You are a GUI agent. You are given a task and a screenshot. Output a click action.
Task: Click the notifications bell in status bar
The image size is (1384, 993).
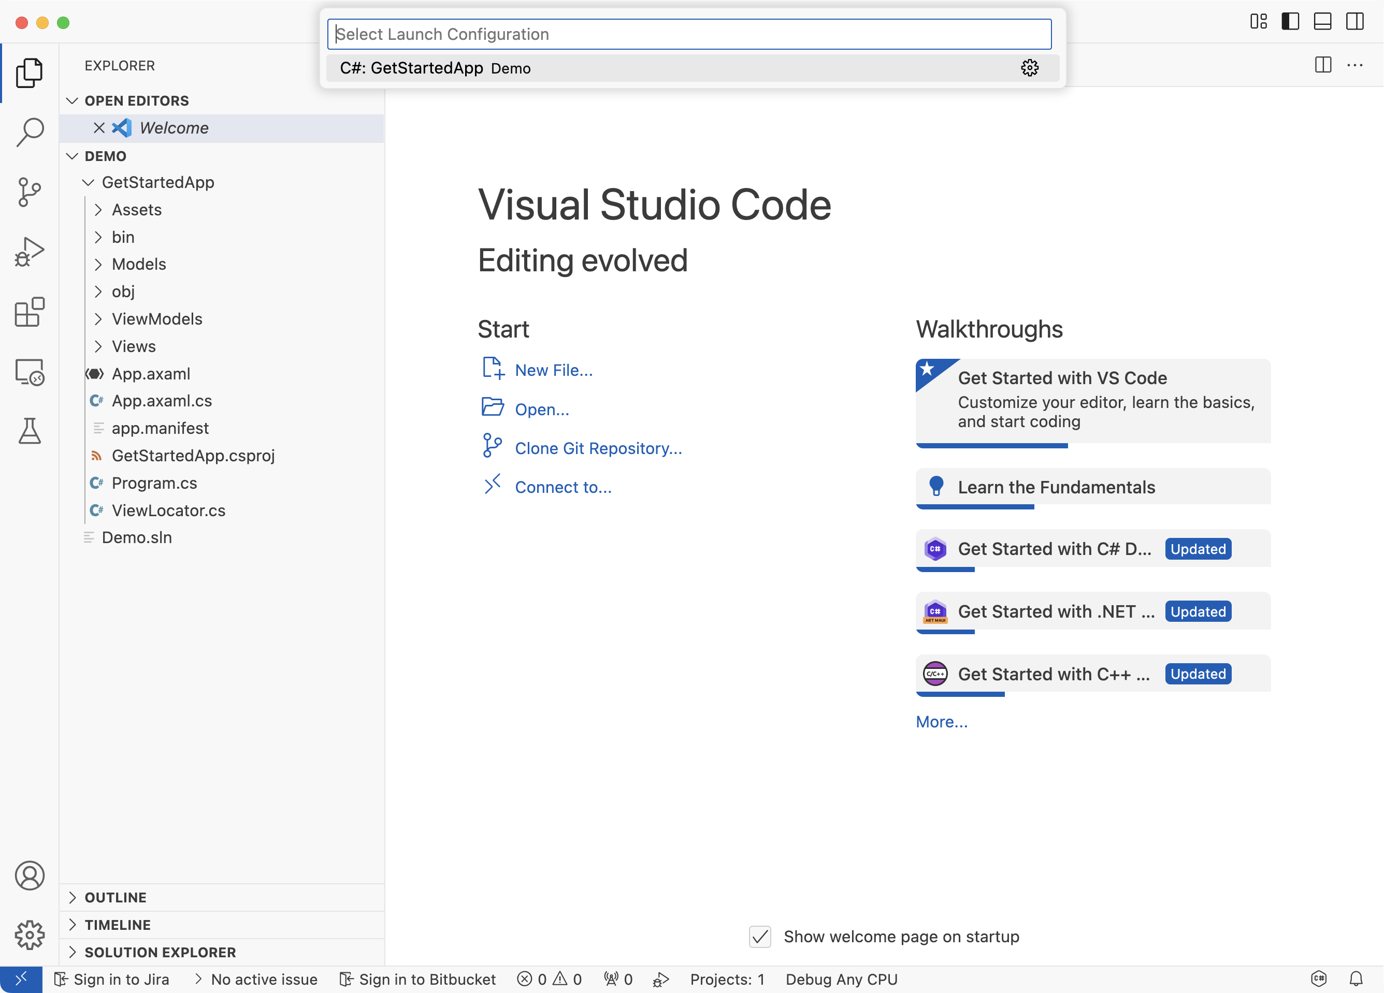pos(1356,979)
